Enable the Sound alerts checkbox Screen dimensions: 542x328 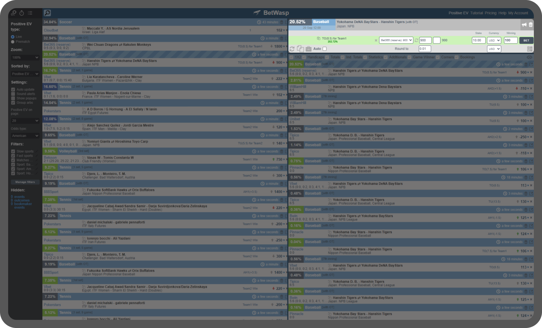(x=13, y=94)
